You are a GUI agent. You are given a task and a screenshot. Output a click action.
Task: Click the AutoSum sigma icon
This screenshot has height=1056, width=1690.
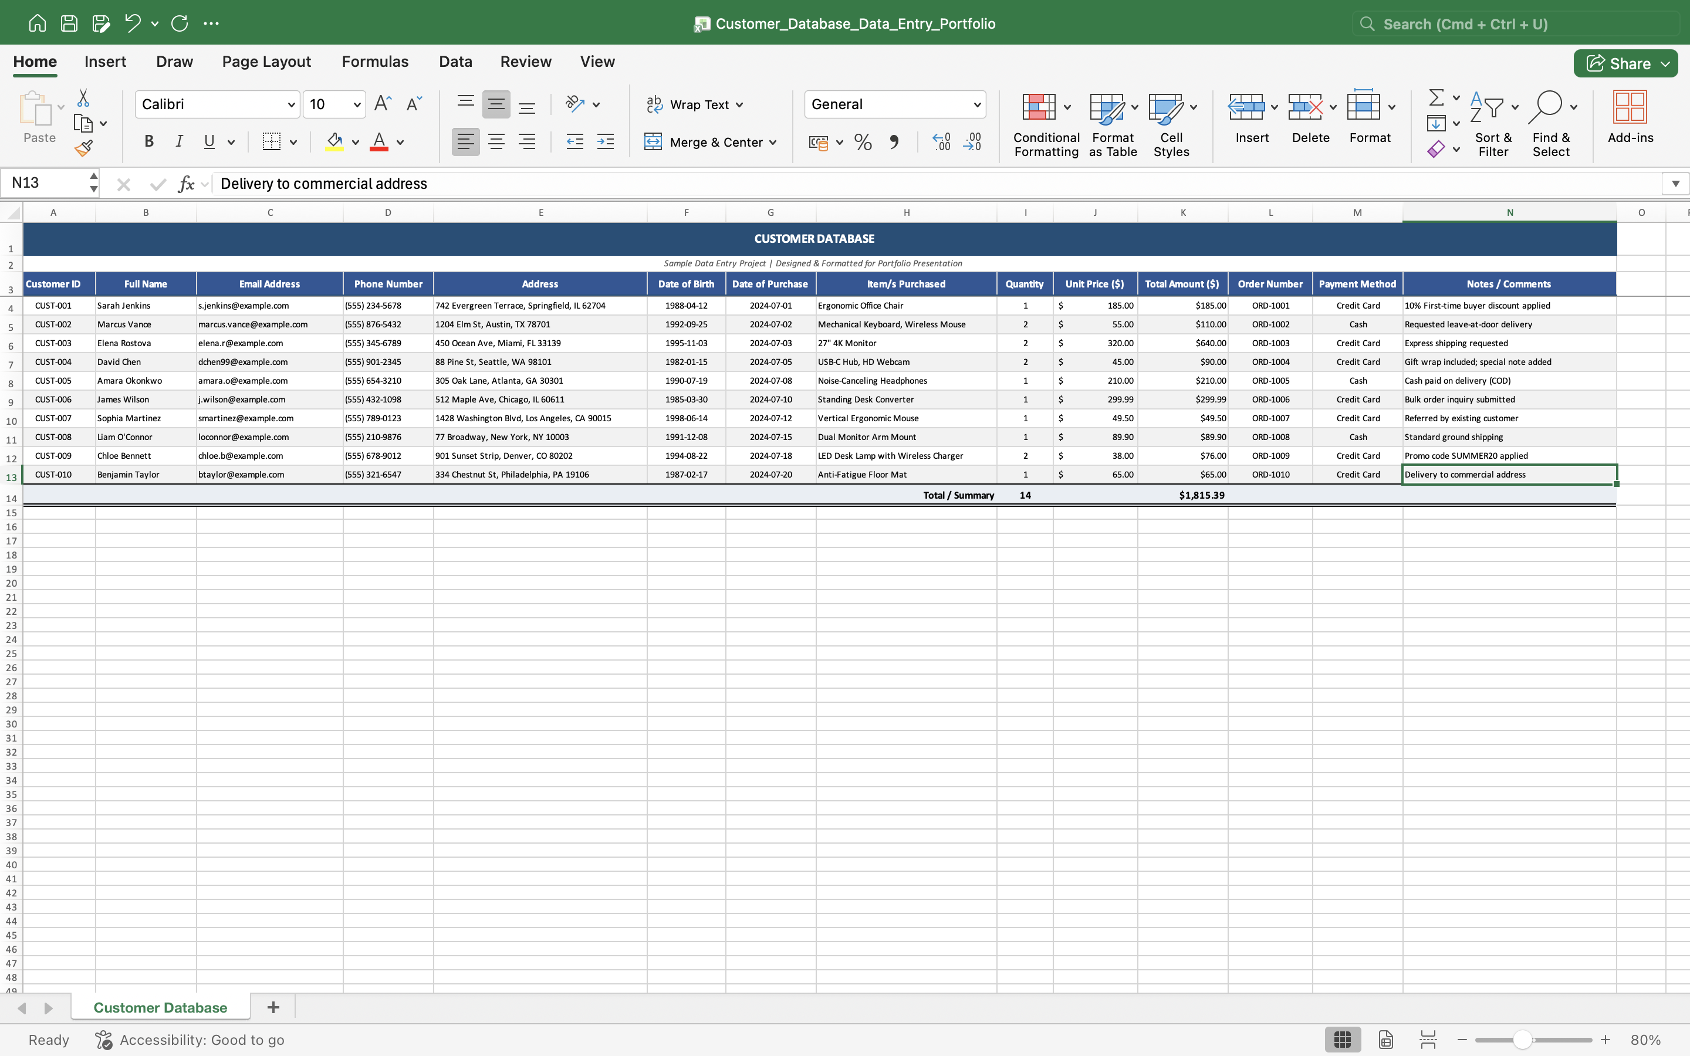pos(1436,97)
